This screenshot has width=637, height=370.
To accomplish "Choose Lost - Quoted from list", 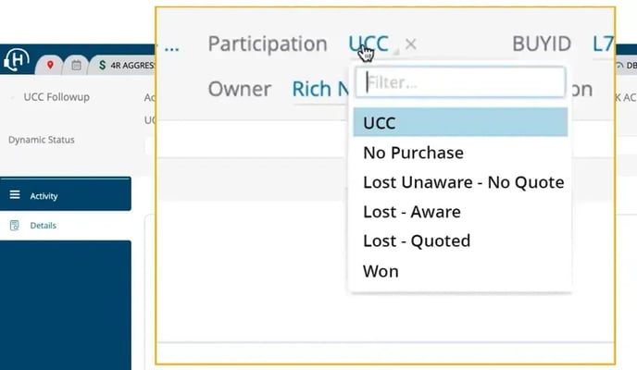I will pyautogui.click(x=417, y=241).
